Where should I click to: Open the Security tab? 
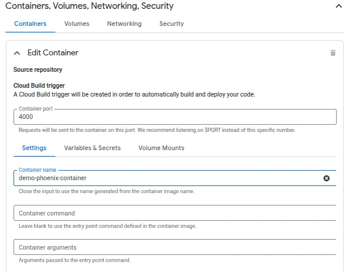click(x=171, y=24)
